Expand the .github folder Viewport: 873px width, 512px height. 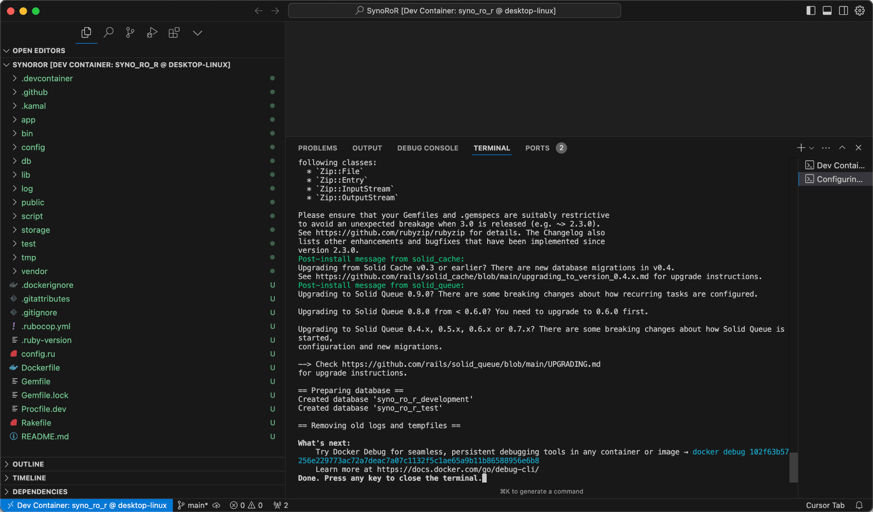point(143,92)
